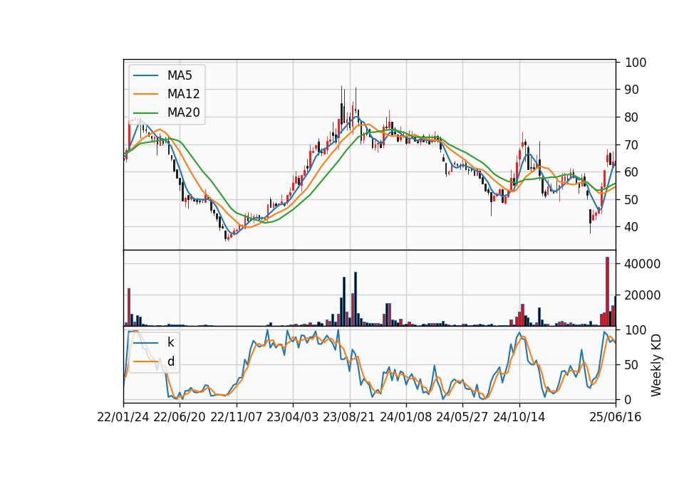The height and width of the screenshot is (491, 684).
Task: Click the tallest volume bar above 40000
Action: pos(607,292)
